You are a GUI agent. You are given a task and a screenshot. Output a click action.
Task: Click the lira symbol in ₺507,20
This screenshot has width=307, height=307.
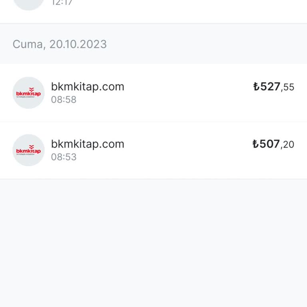256,144
